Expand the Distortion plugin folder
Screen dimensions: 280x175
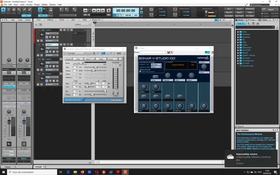tap(238, 34)
